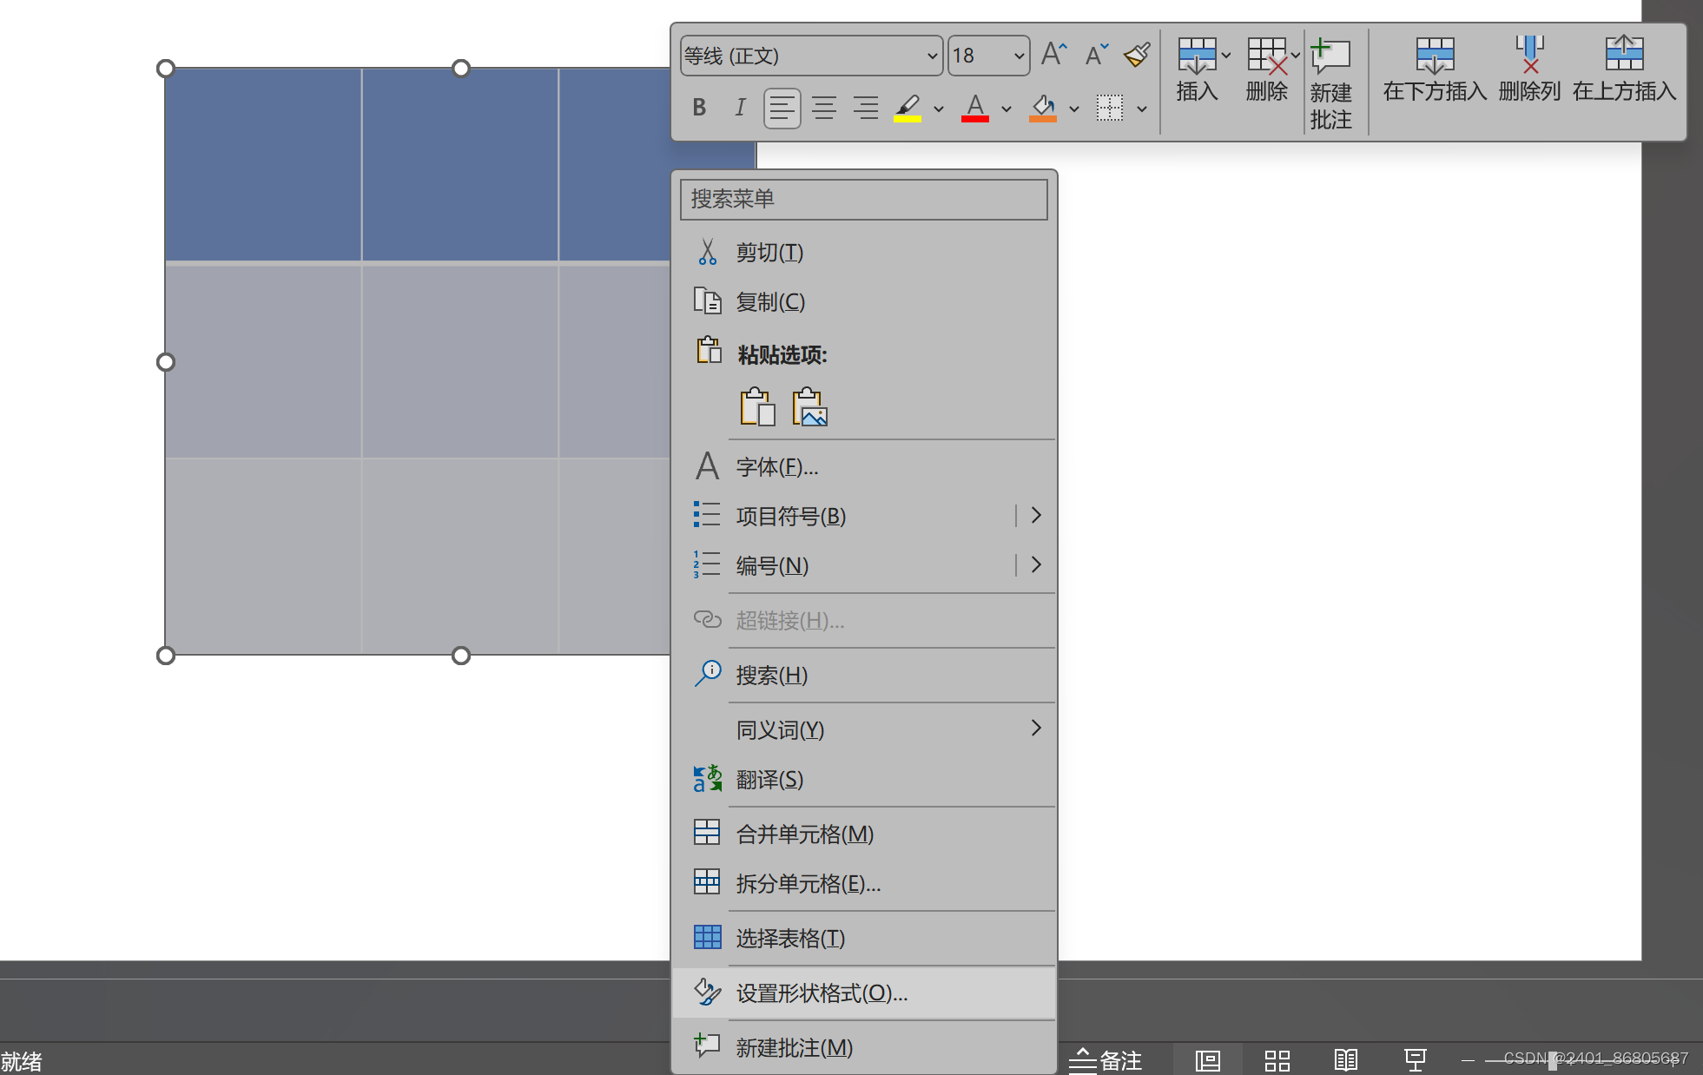Click the Notes (备注) status bar button
1703x1075 pixels.
pyautogui.click(x=1105, y=1060)
